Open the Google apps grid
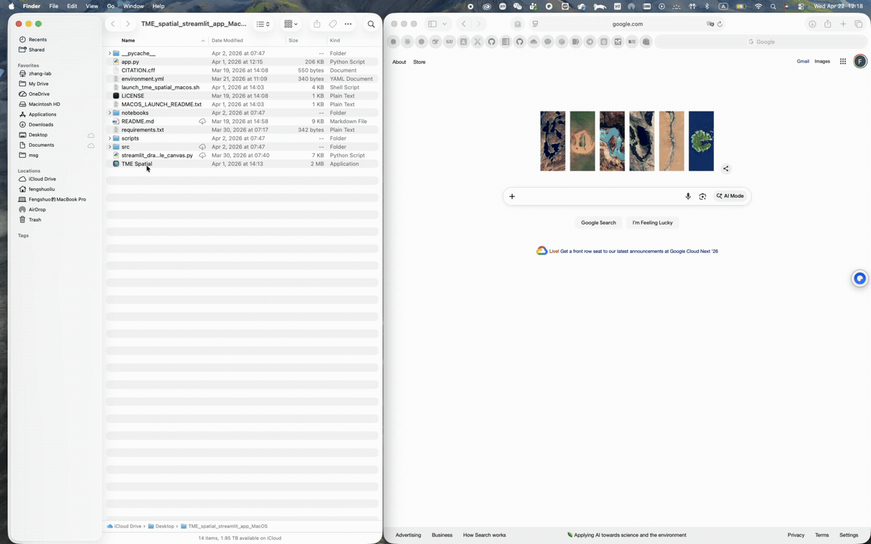 pyautogui.click(x=842, y=61)
